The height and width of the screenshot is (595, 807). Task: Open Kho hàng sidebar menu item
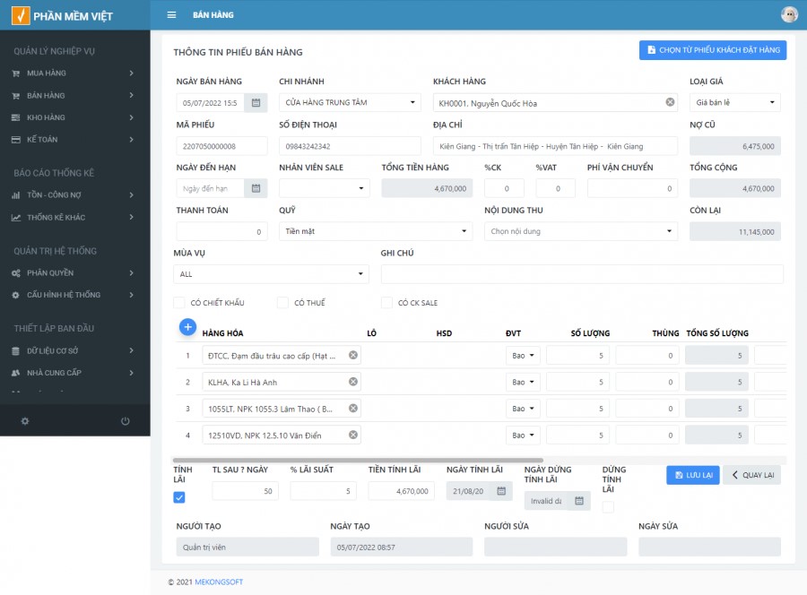pyautogui.click(x=74, y=117)
